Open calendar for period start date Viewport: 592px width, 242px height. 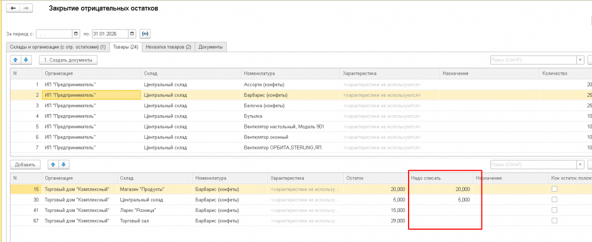(x=76, y=34)
